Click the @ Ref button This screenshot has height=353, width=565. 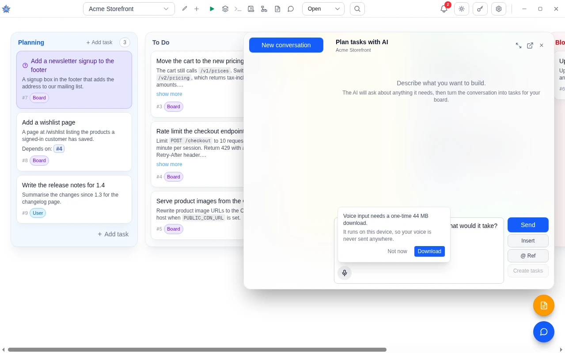(x=528, y=256)
